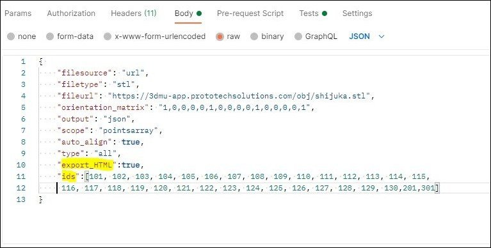Choose the binary radio option
The height and width of the screenshot is (248, 491).
254,36
